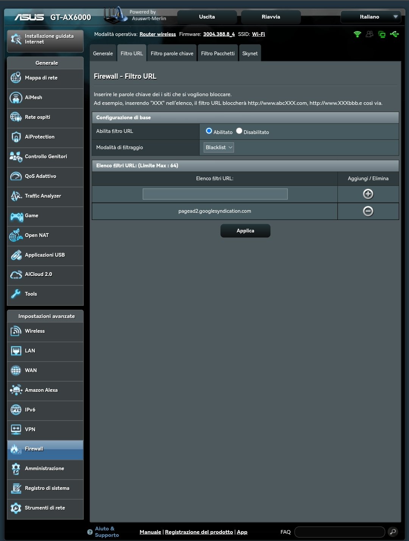Image resolution: width=409 pixels, height=541 pixels.
Task: Click the USB status icon in header
Action: [394, 34]
